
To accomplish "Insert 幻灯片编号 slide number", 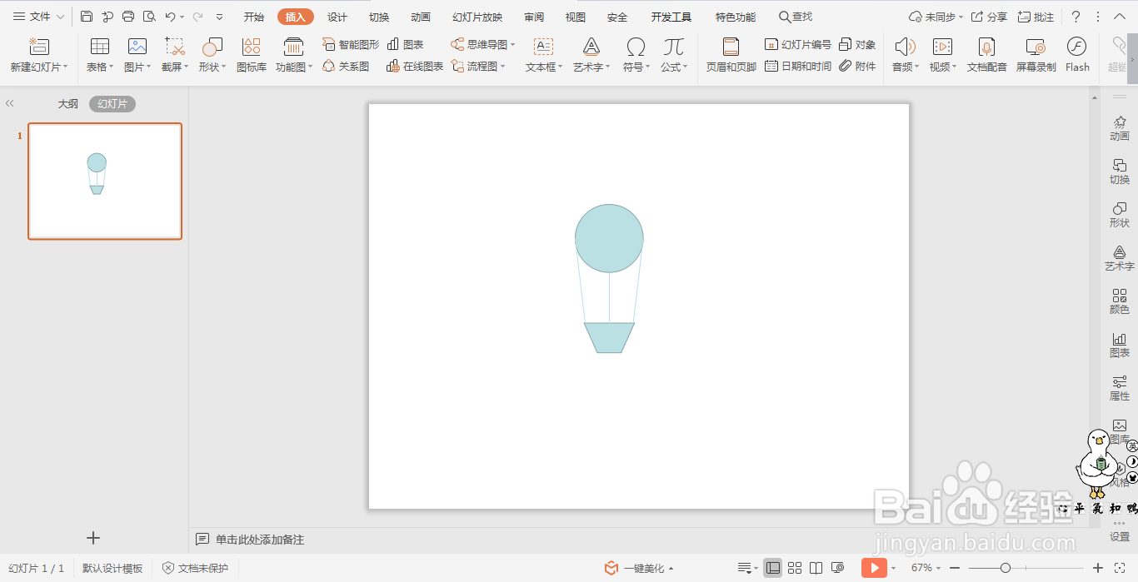I will [797, 44].
